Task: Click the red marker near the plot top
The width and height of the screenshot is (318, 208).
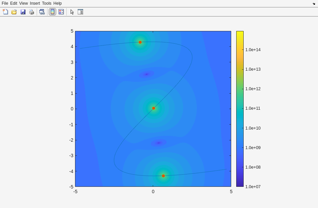Action: pos(140,42)
